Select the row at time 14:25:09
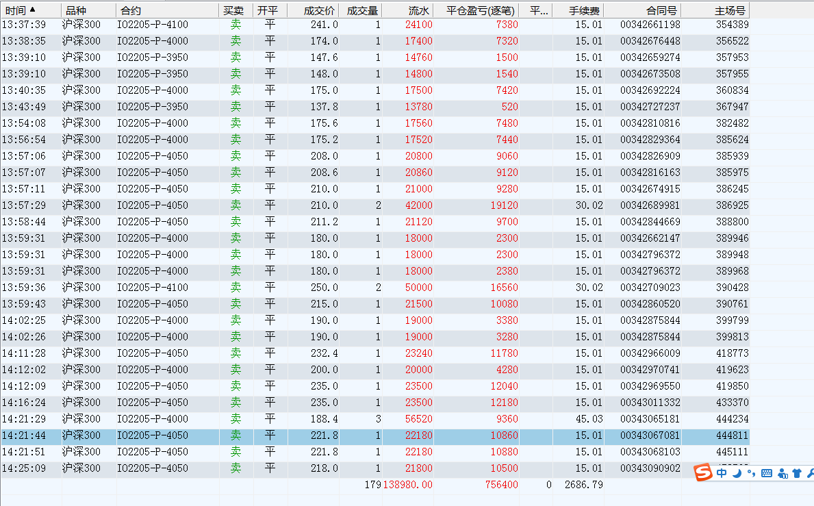This screenshot has width=814, height=506. [x=374, y=468]
